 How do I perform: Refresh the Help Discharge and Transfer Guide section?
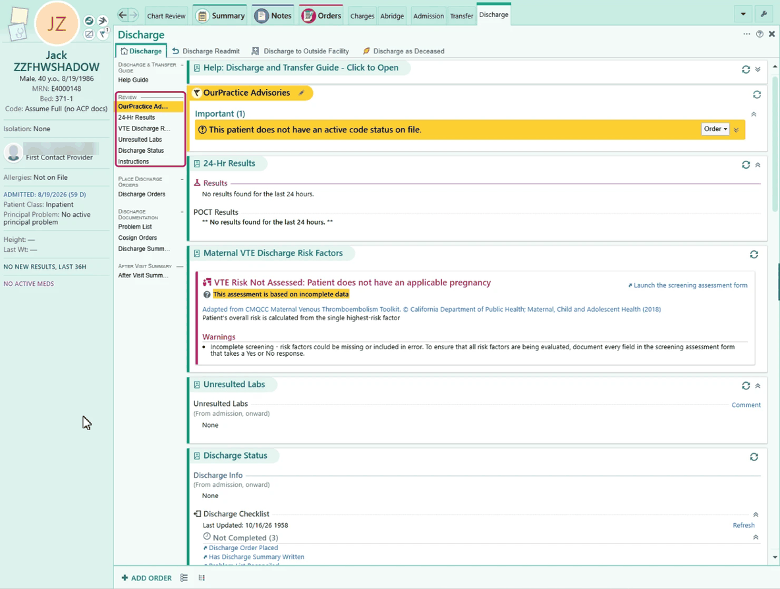coord(746,70)
